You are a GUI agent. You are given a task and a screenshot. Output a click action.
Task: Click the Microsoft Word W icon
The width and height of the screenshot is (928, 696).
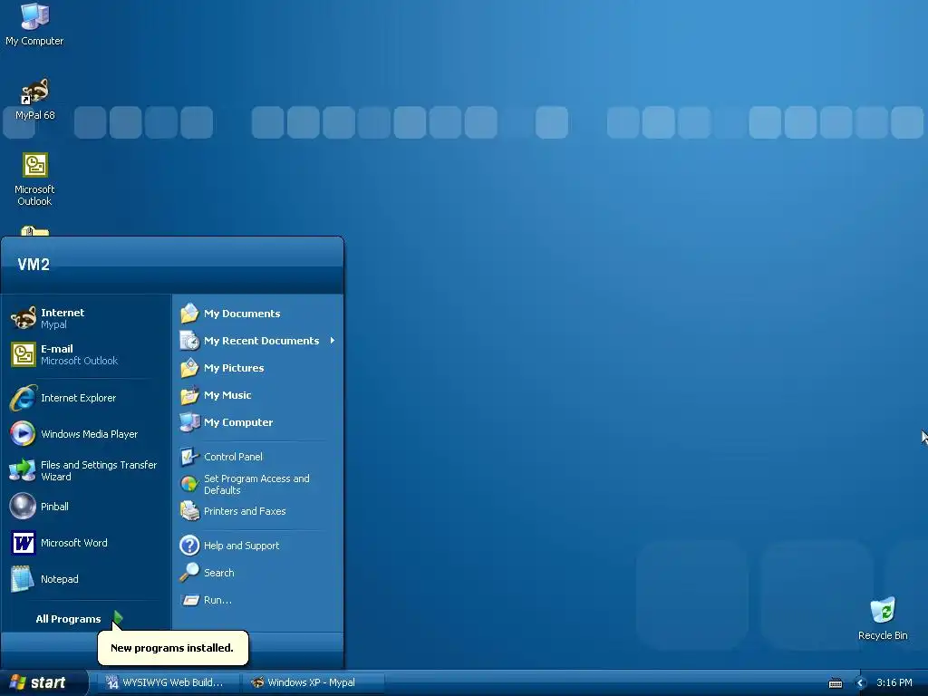click(x=23, y=543)
